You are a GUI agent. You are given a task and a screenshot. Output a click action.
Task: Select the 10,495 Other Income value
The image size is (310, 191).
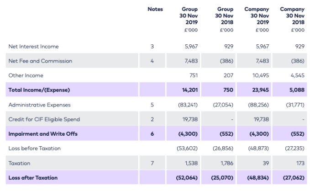pos(260,76)
